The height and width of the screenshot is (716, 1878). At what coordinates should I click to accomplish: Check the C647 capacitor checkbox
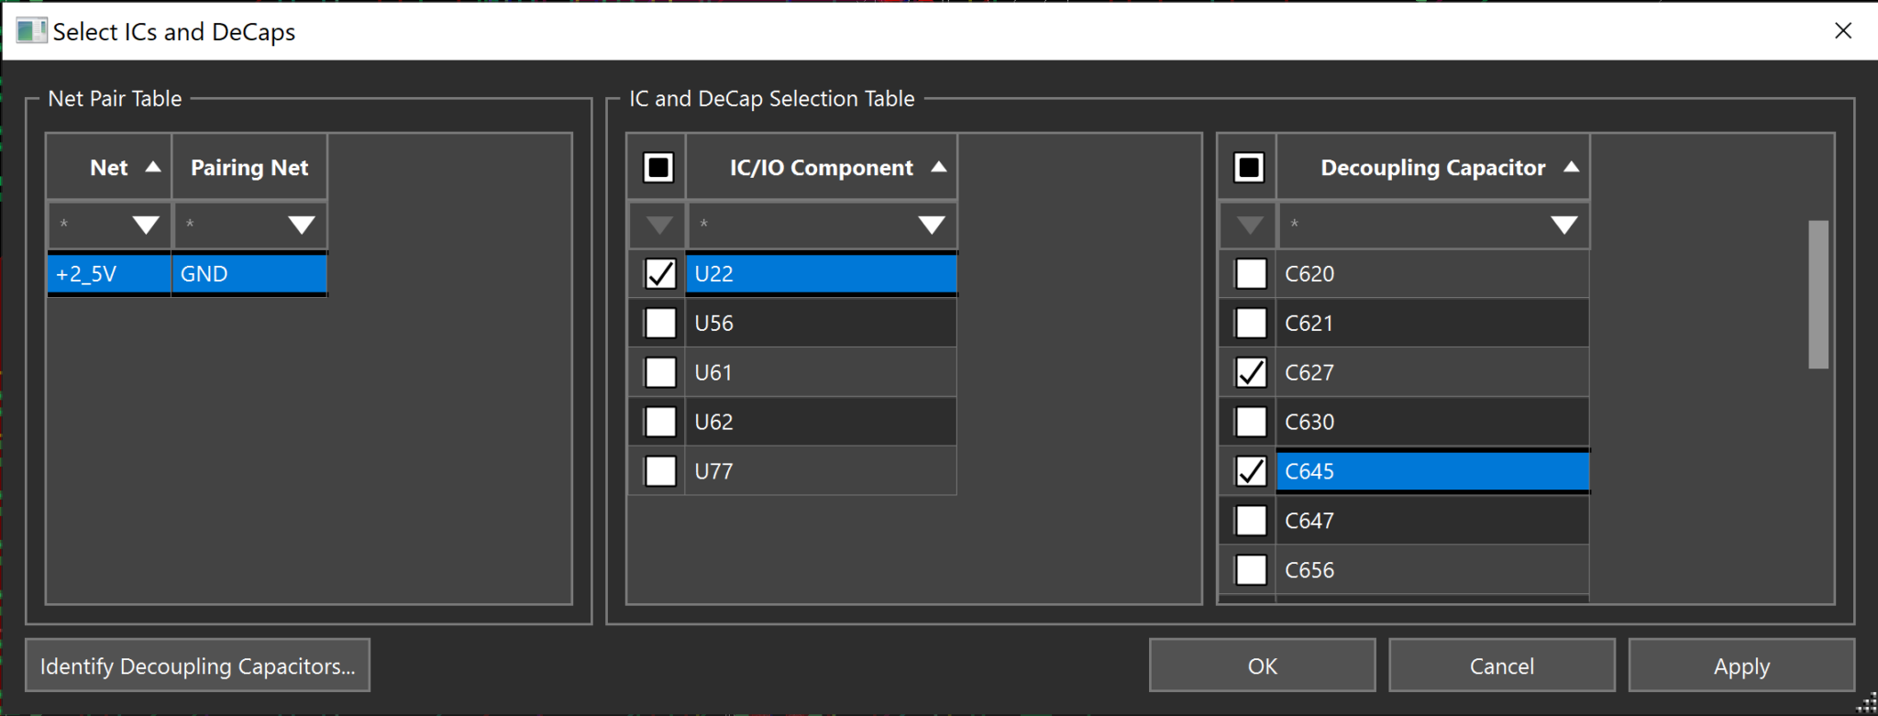point(1249,520)
